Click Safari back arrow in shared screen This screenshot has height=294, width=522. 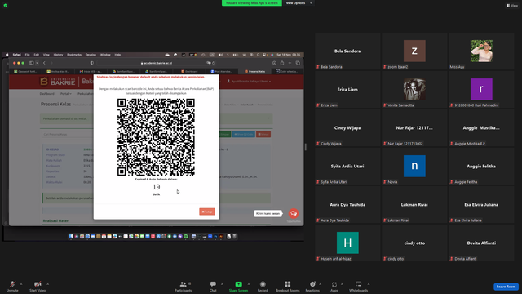(x=44, y=63)
